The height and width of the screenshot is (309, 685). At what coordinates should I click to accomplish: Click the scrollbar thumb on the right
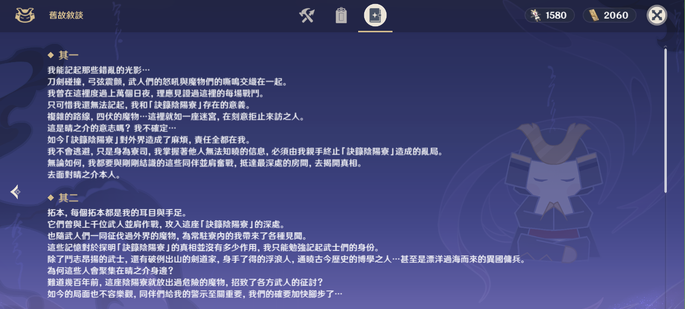coord(665,121)
